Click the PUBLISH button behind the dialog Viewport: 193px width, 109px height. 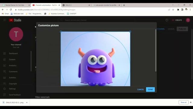tap(182, 29)
